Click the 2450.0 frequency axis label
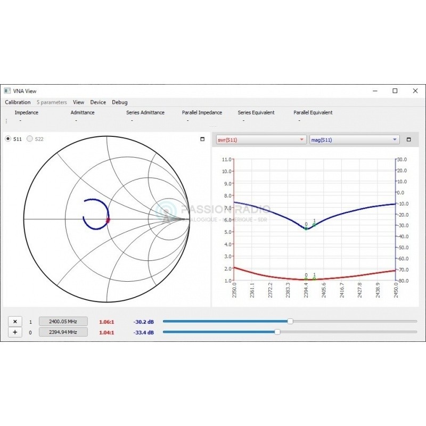 click(x=396, y=290)
